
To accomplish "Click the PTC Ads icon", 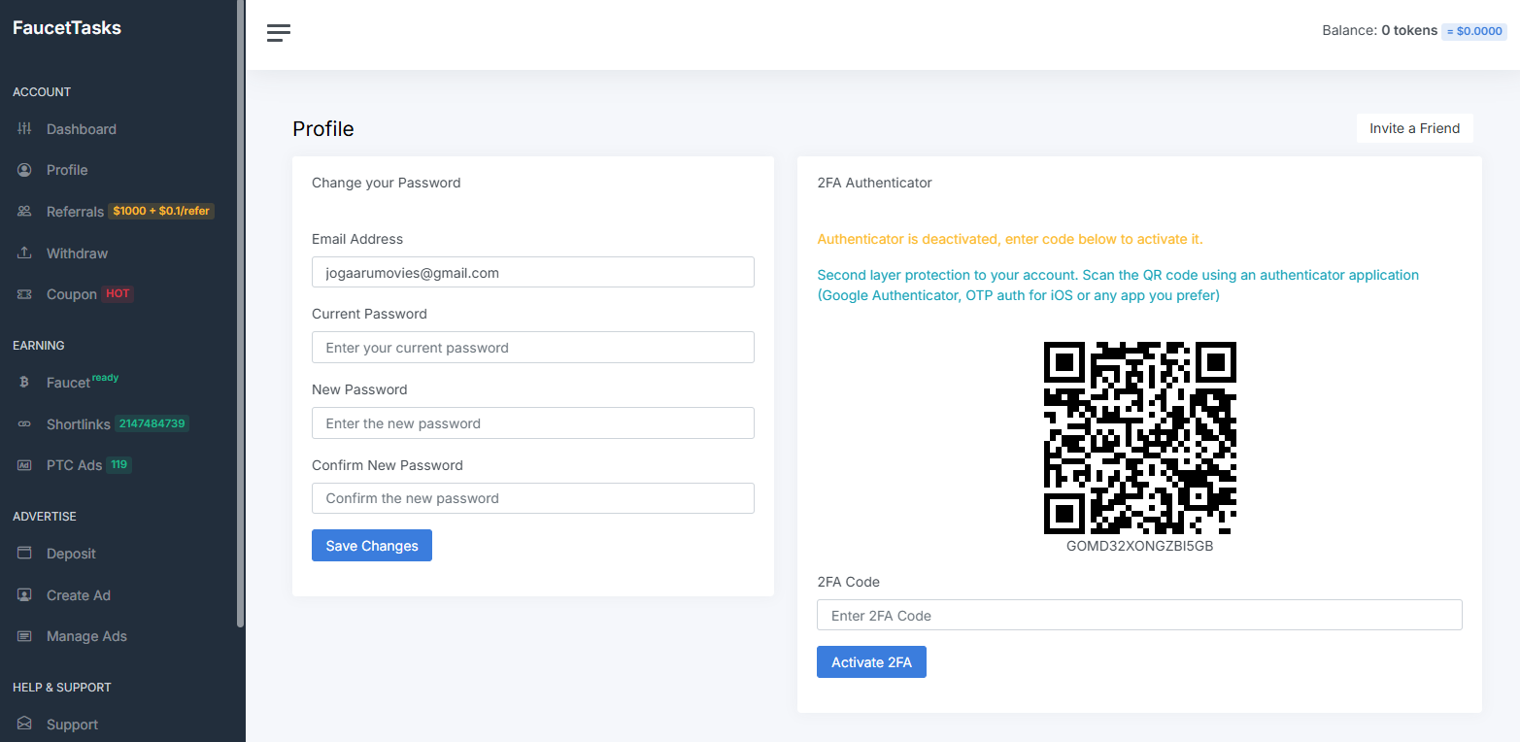I will (25, 465).
